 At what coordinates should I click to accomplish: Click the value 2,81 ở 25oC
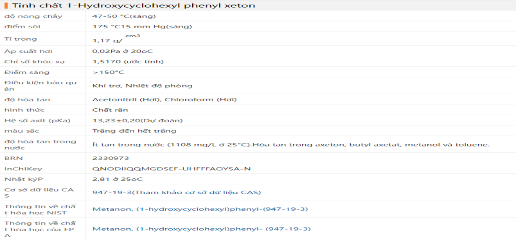click(x=118, y=179)
